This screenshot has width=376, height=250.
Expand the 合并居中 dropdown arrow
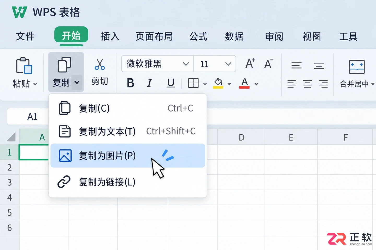point(373,84)
